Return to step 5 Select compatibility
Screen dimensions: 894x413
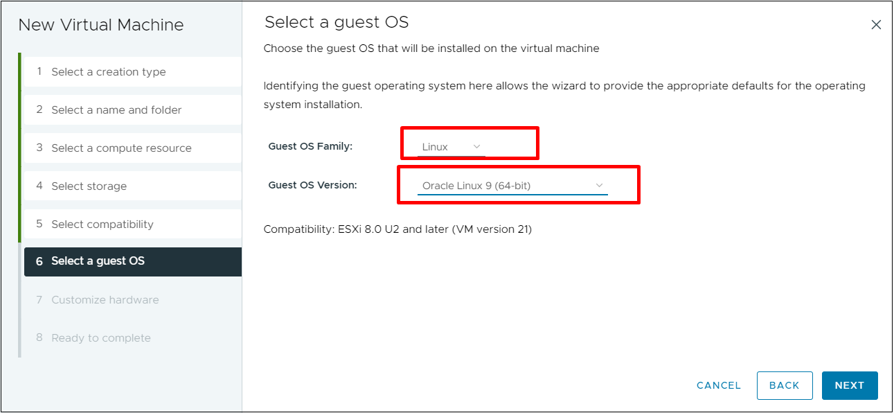102,225
